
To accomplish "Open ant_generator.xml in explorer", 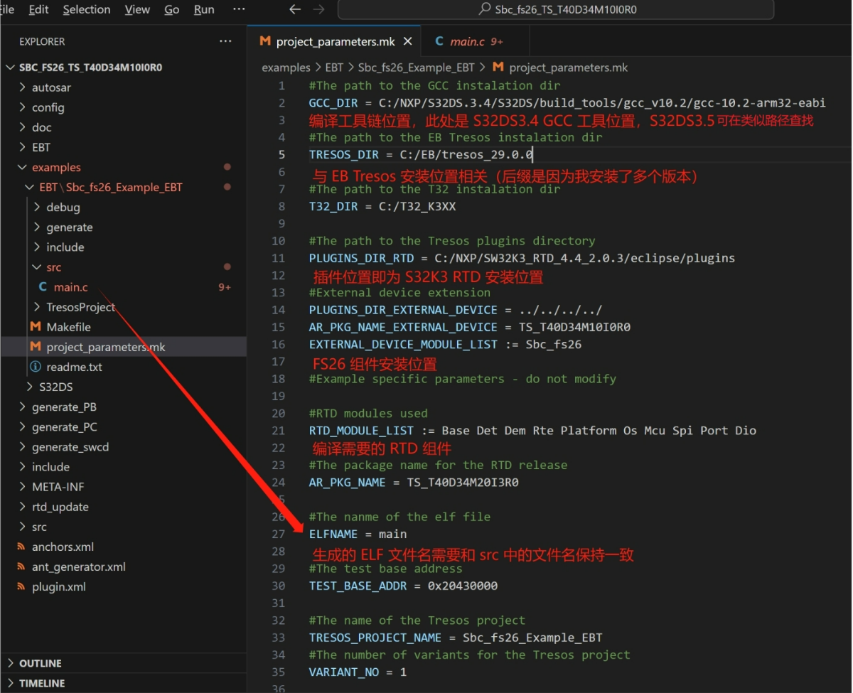I will tap(78, 566).
